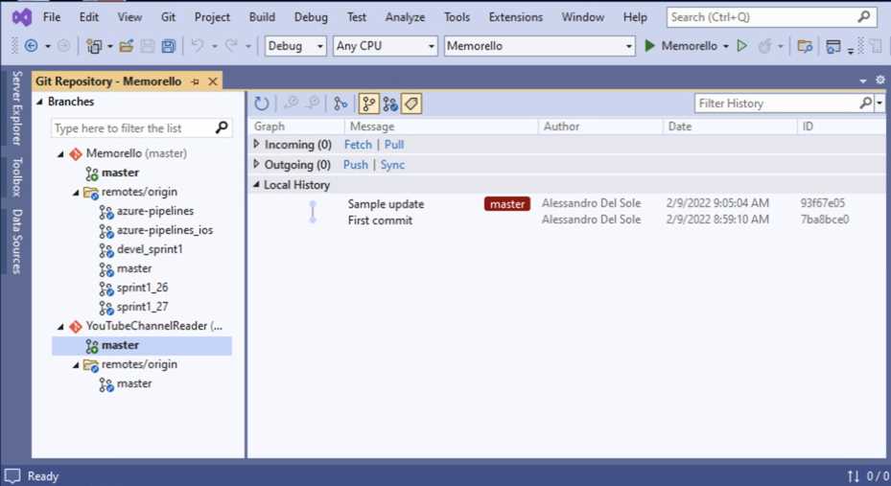Navigate backward with the back arrow icon
891x486 pixels.
pyautogui.click(x=32, y=46)
